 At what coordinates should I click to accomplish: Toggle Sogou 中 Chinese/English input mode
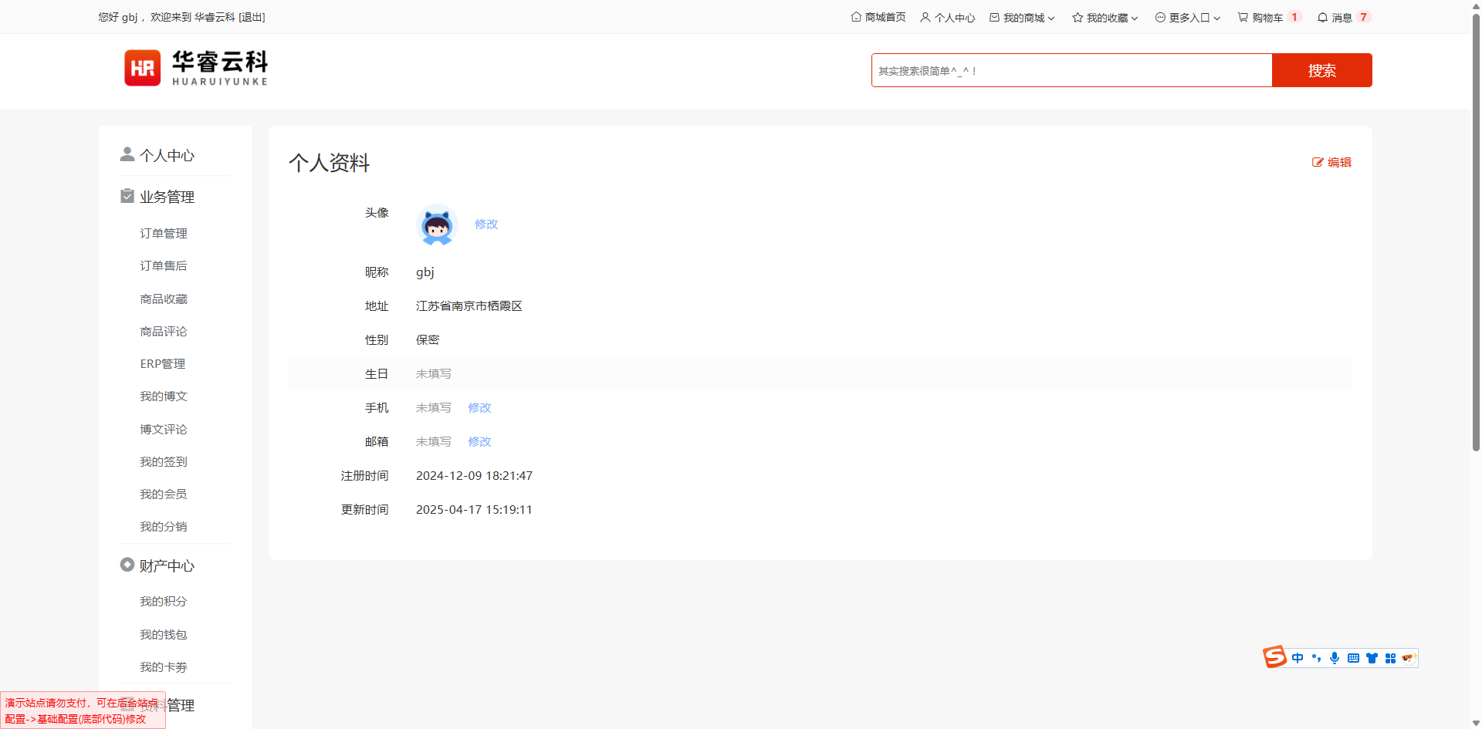[1298, 658]
